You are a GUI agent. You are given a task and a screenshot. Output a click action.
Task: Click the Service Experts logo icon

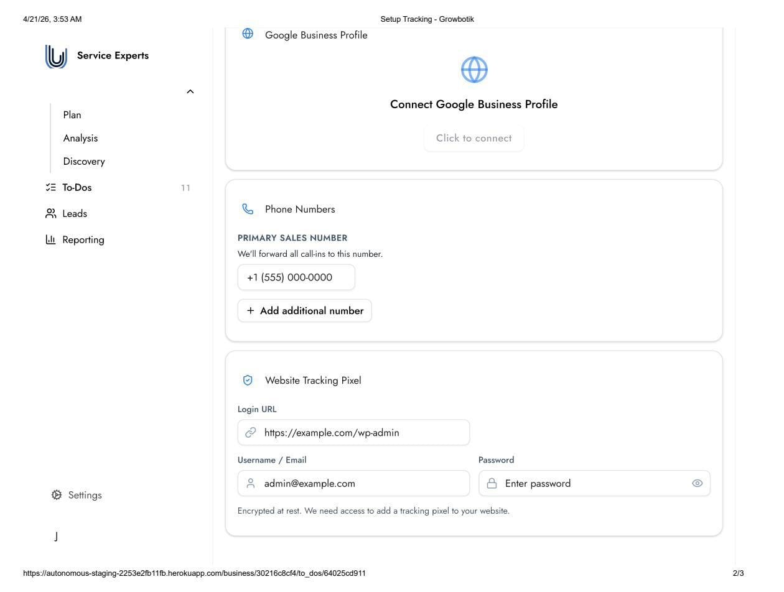tap(56, 56)
